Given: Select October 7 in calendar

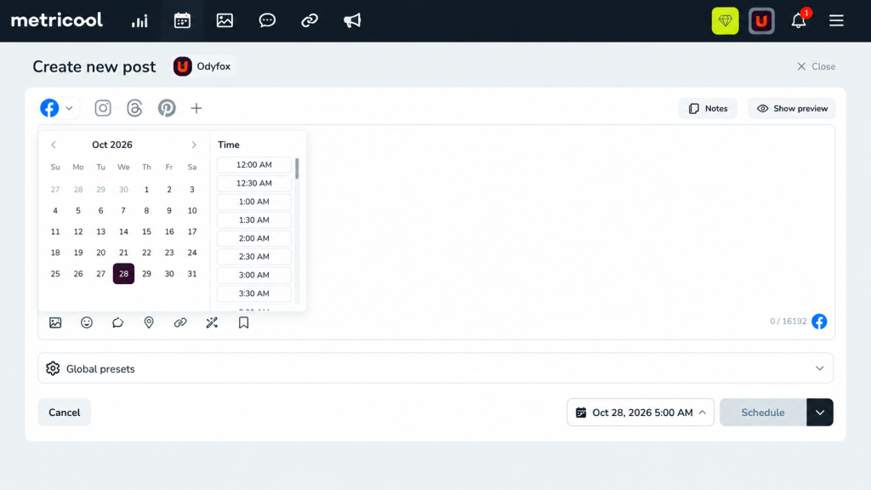Looking at the screenshot, I should [123, 211].
